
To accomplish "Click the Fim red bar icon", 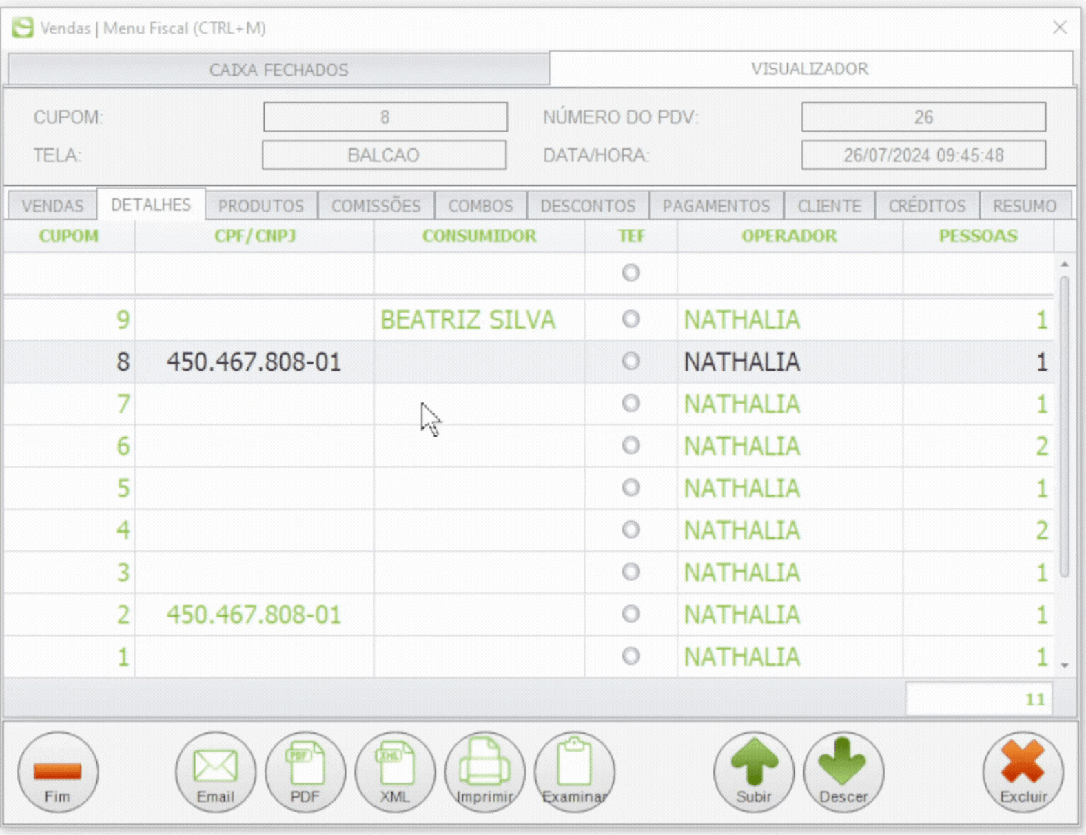I will (x=58, y=772).
